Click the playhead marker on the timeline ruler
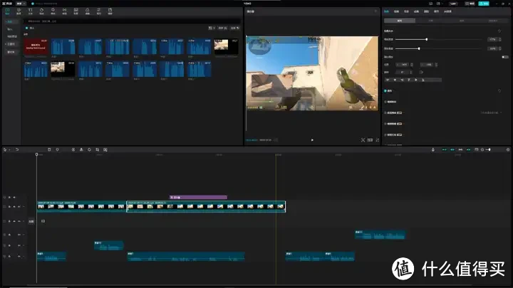Image resolution: width=513 pixels, height=288 pixels. pos(36,154)
